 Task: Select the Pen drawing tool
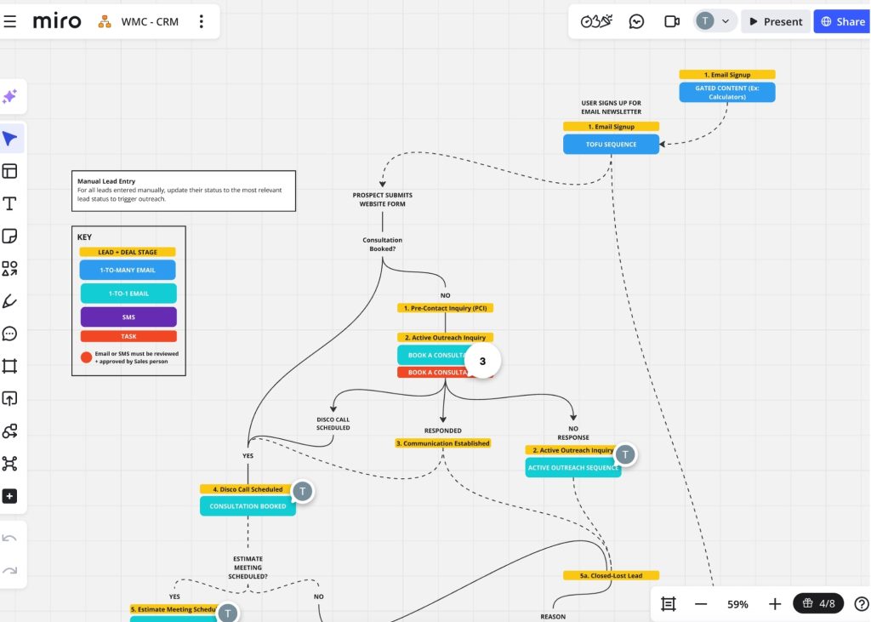pos(12,300)
